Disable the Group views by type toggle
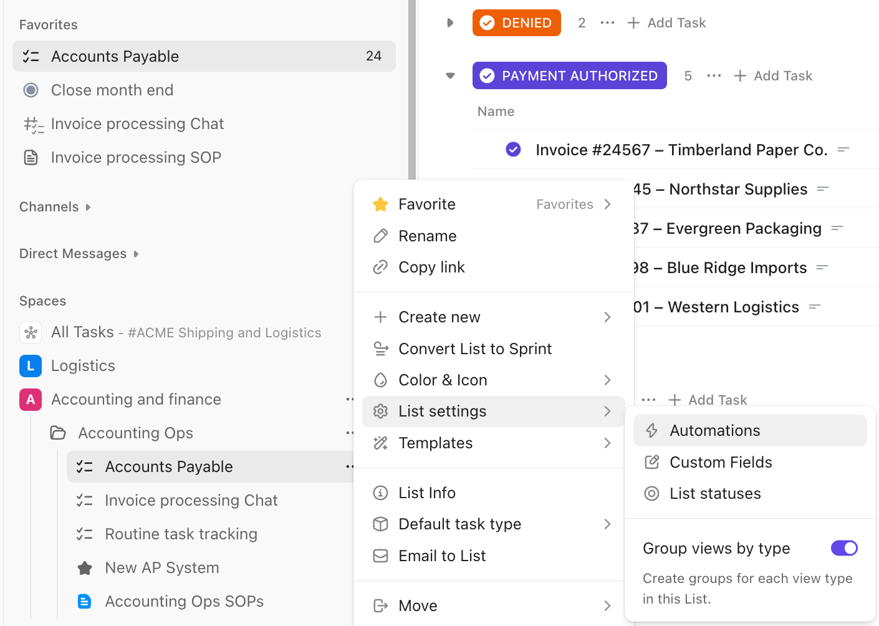Screen dimensions: 879x626 click(x=844, y=548)
